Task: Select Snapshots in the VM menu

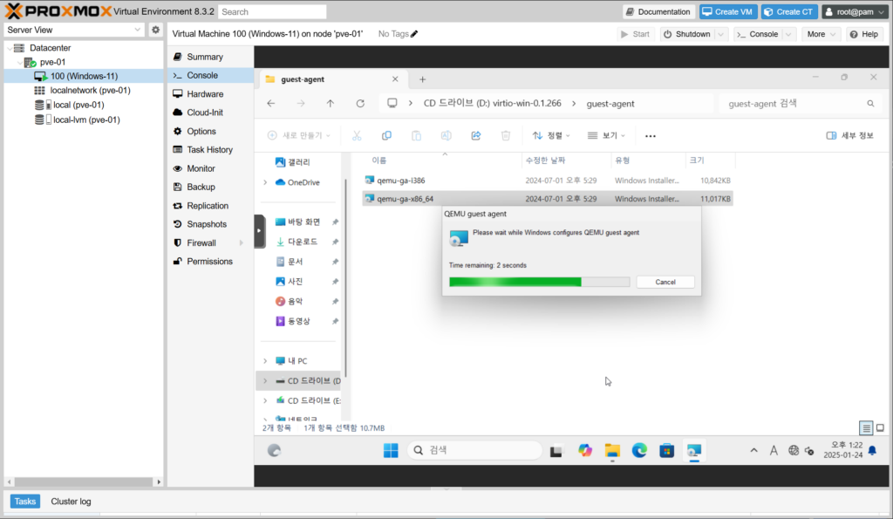Action: (x=207, y=224)
